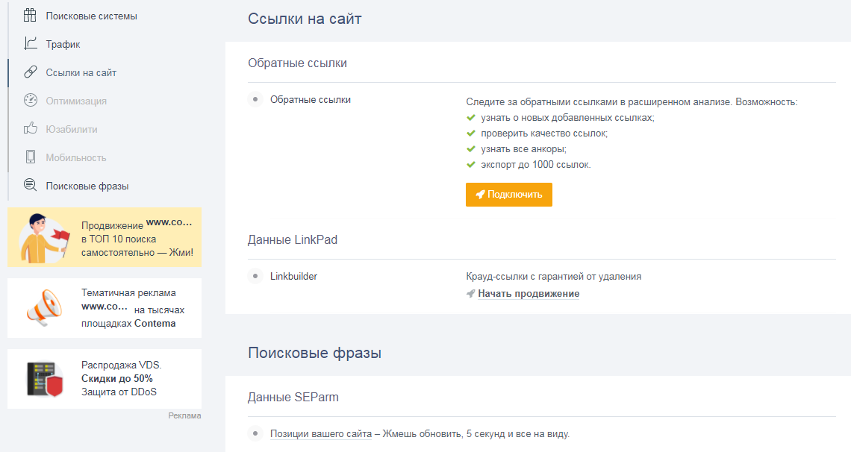
Task: Click the gift box icon beside Поисковые системы
Action: point(30,16)
